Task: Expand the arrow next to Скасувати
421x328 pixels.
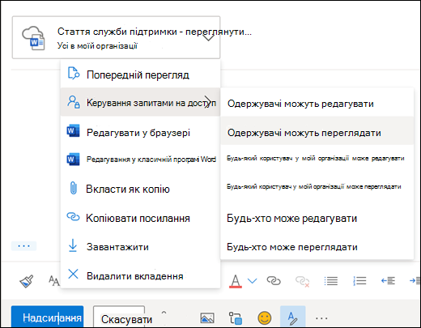Action: 164,313
